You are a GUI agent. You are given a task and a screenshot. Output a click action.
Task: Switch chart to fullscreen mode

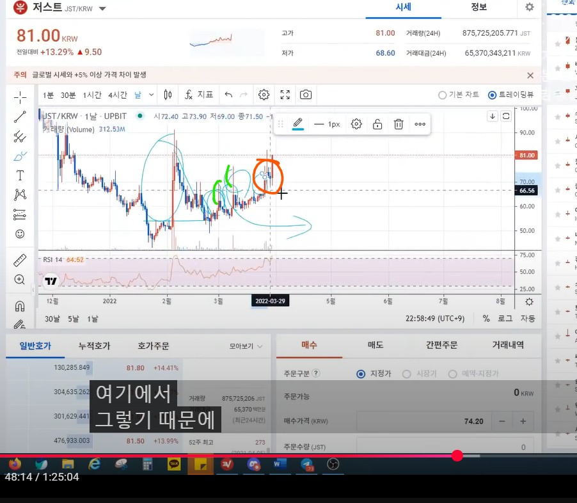[x=285, y=95]
